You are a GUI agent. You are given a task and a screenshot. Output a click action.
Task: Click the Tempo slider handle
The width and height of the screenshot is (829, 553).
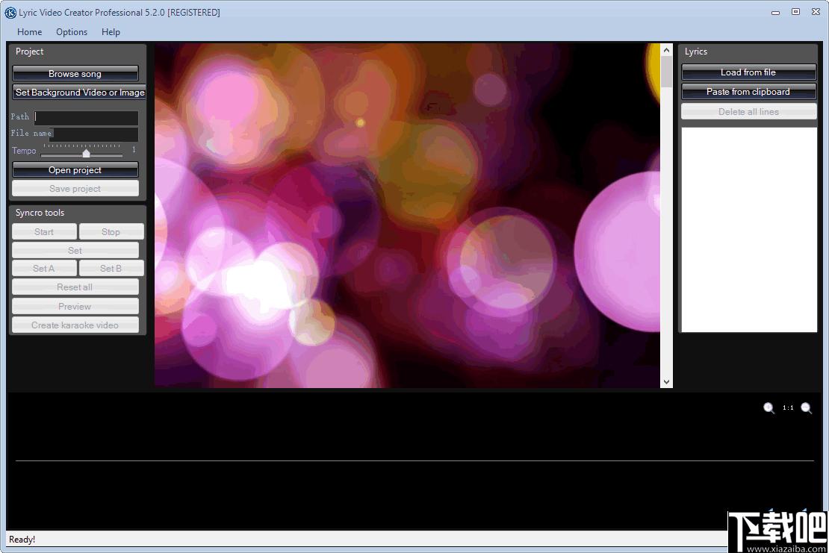coord(86,153)
